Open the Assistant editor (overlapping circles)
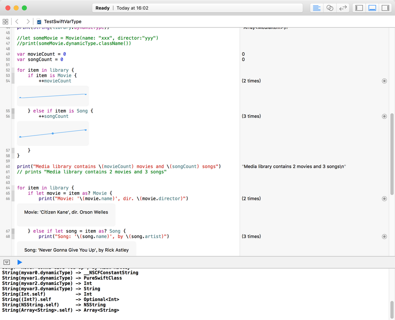This screenshot has width=395, height=320. click(330, 8)
